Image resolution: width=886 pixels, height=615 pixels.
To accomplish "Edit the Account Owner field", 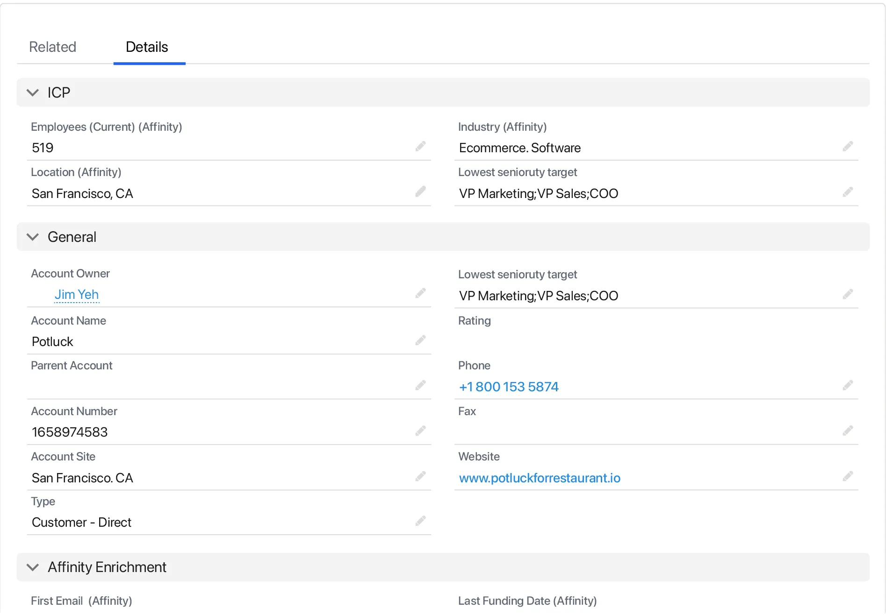I will click(420, 293).
